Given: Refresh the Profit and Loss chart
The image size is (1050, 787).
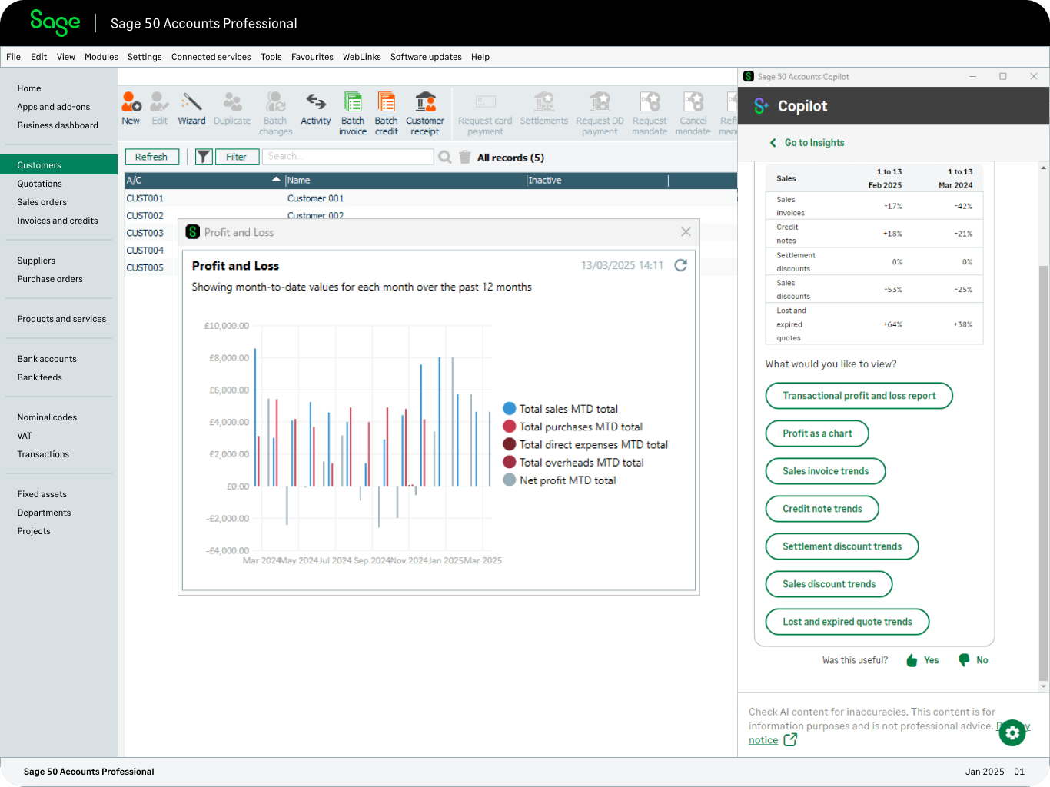Looking at the screenshot, I should point(680,264).
